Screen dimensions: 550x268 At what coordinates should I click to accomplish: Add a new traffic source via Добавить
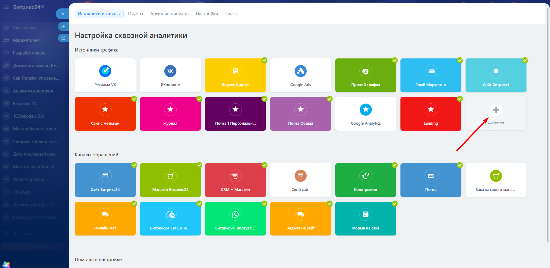pyautogui.click(x=496, y=114)
